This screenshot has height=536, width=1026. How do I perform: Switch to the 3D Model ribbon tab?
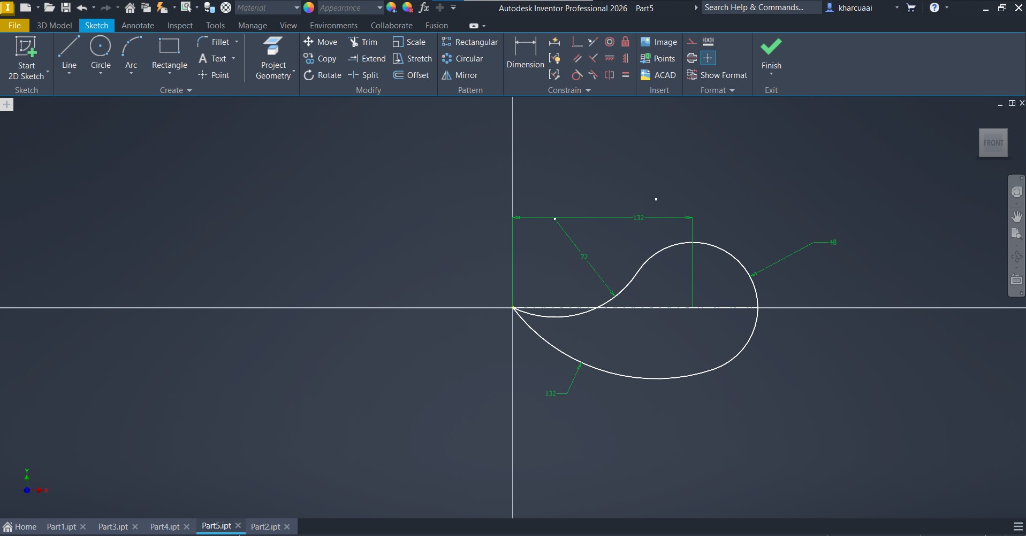coord(54,26)
